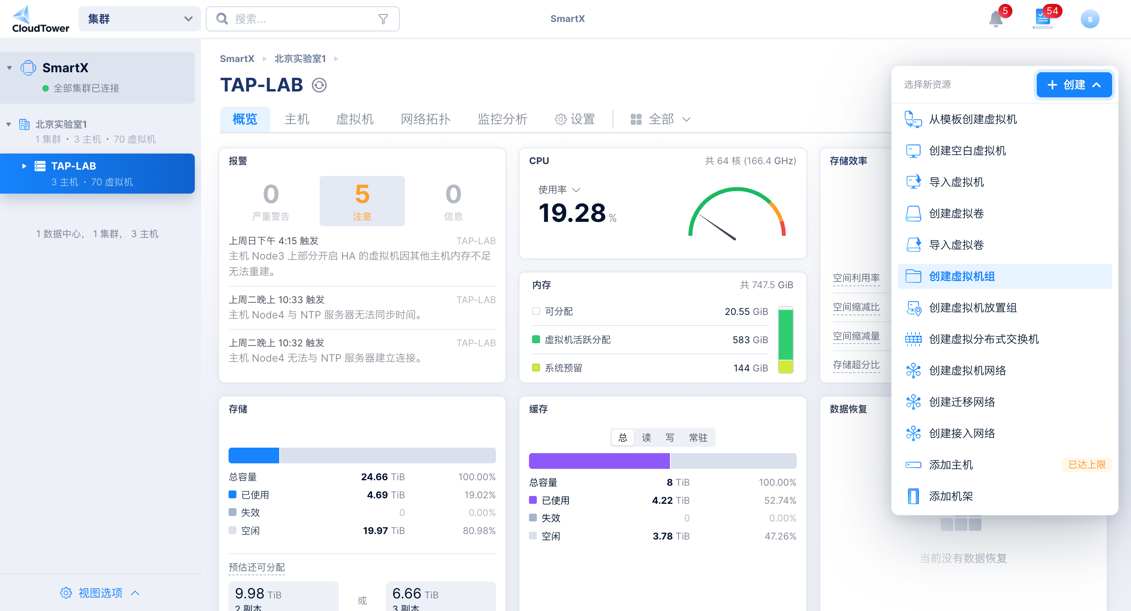
Task: Click the 预估还可分配 label
Action: pos(257,567)
